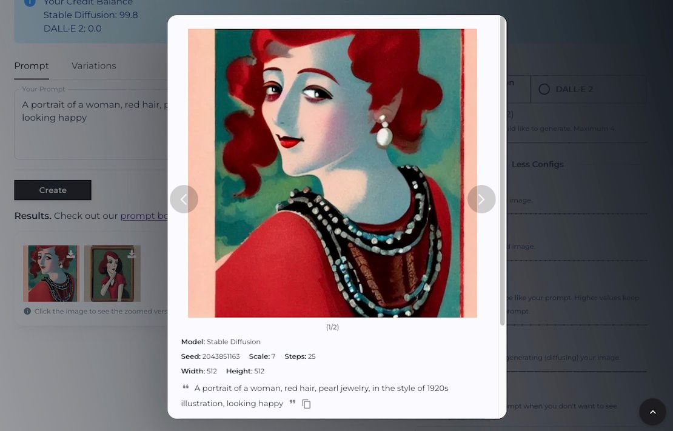This screenshot has width=673, height=431.
Task: Click the (1/2) image counter
Action: 333,327
